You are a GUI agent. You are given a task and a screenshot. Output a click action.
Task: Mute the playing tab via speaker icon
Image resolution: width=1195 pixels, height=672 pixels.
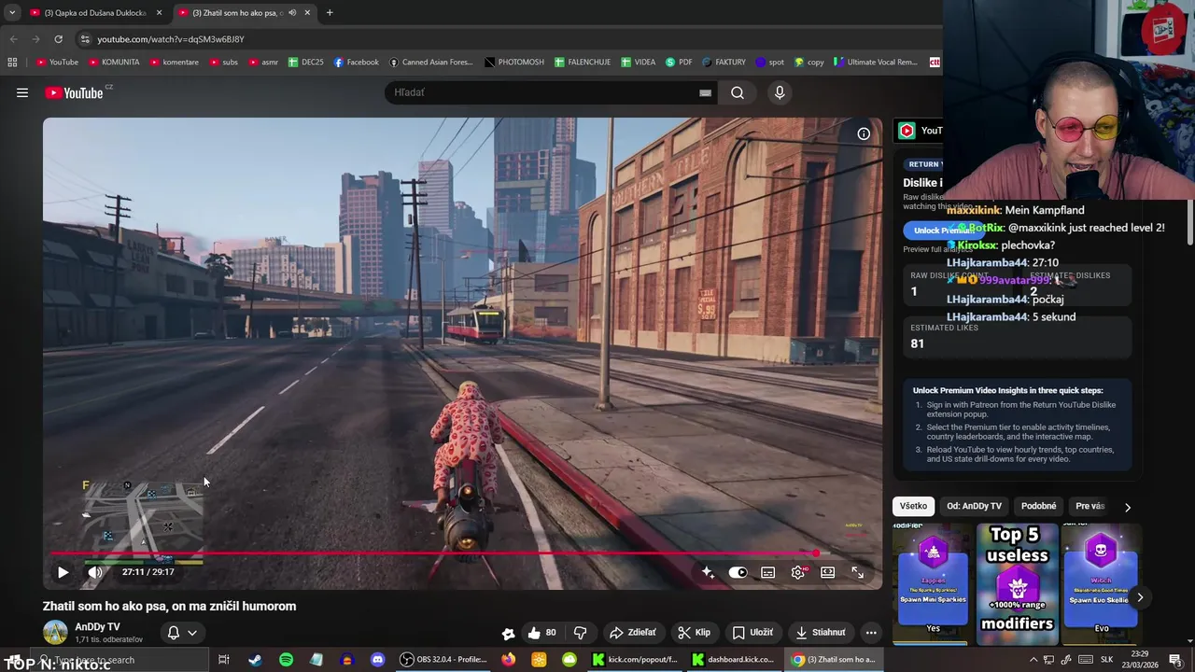pyautogui.click(x=292, y=12)
